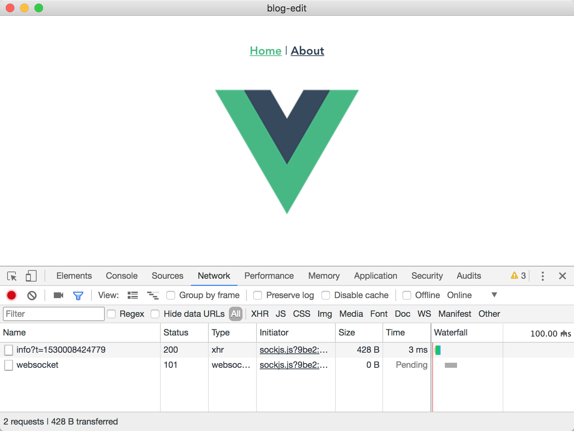
Task: Expand the throttling dropdown arrow
Action: point(494,295)
